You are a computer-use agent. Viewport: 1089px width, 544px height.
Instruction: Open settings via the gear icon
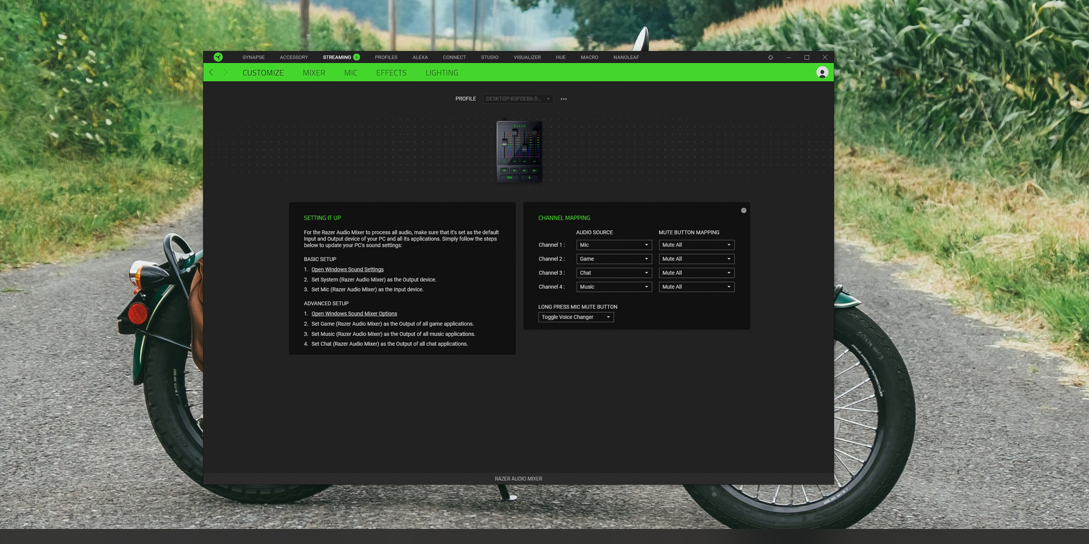point(770,57)
